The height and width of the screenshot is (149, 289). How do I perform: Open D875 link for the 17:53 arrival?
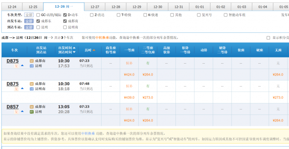[12, 61]
